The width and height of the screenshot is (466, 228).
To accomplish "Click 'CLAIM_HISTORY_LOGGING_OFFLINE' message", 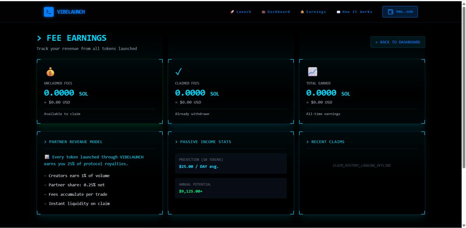I will (362, 166).
